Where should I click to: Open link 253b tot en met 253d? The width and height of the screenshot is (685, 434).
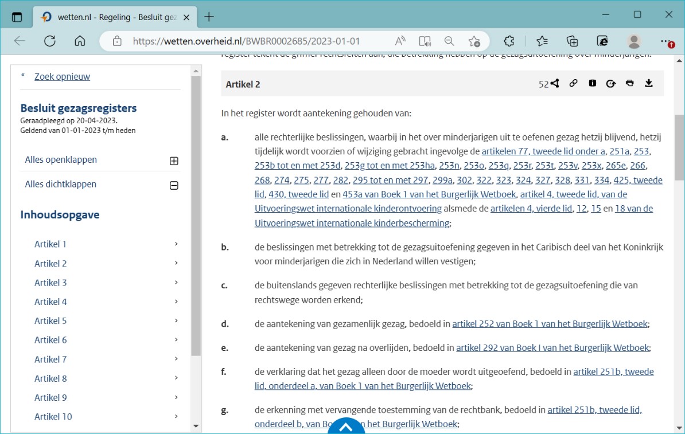pyautogui.click(x=297, y=166)
